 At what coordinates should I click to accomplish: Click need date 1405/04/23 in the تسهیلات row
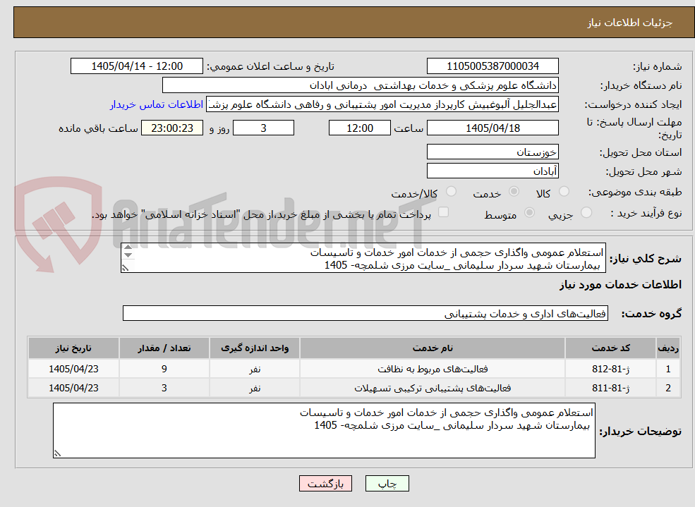[x=73, y=388]
